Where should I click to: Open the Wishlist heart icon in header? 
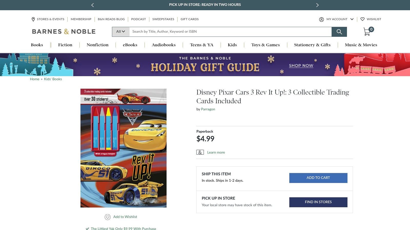[x=363, y=19]
